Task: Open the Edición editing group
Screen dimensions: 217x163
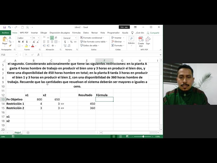Action: [x=131, y=41]
